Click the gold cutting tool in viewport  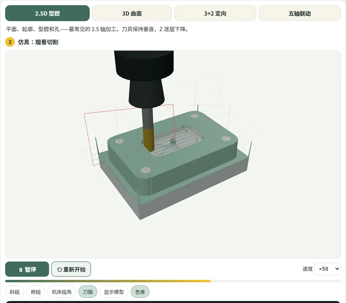tap(148, 139)
